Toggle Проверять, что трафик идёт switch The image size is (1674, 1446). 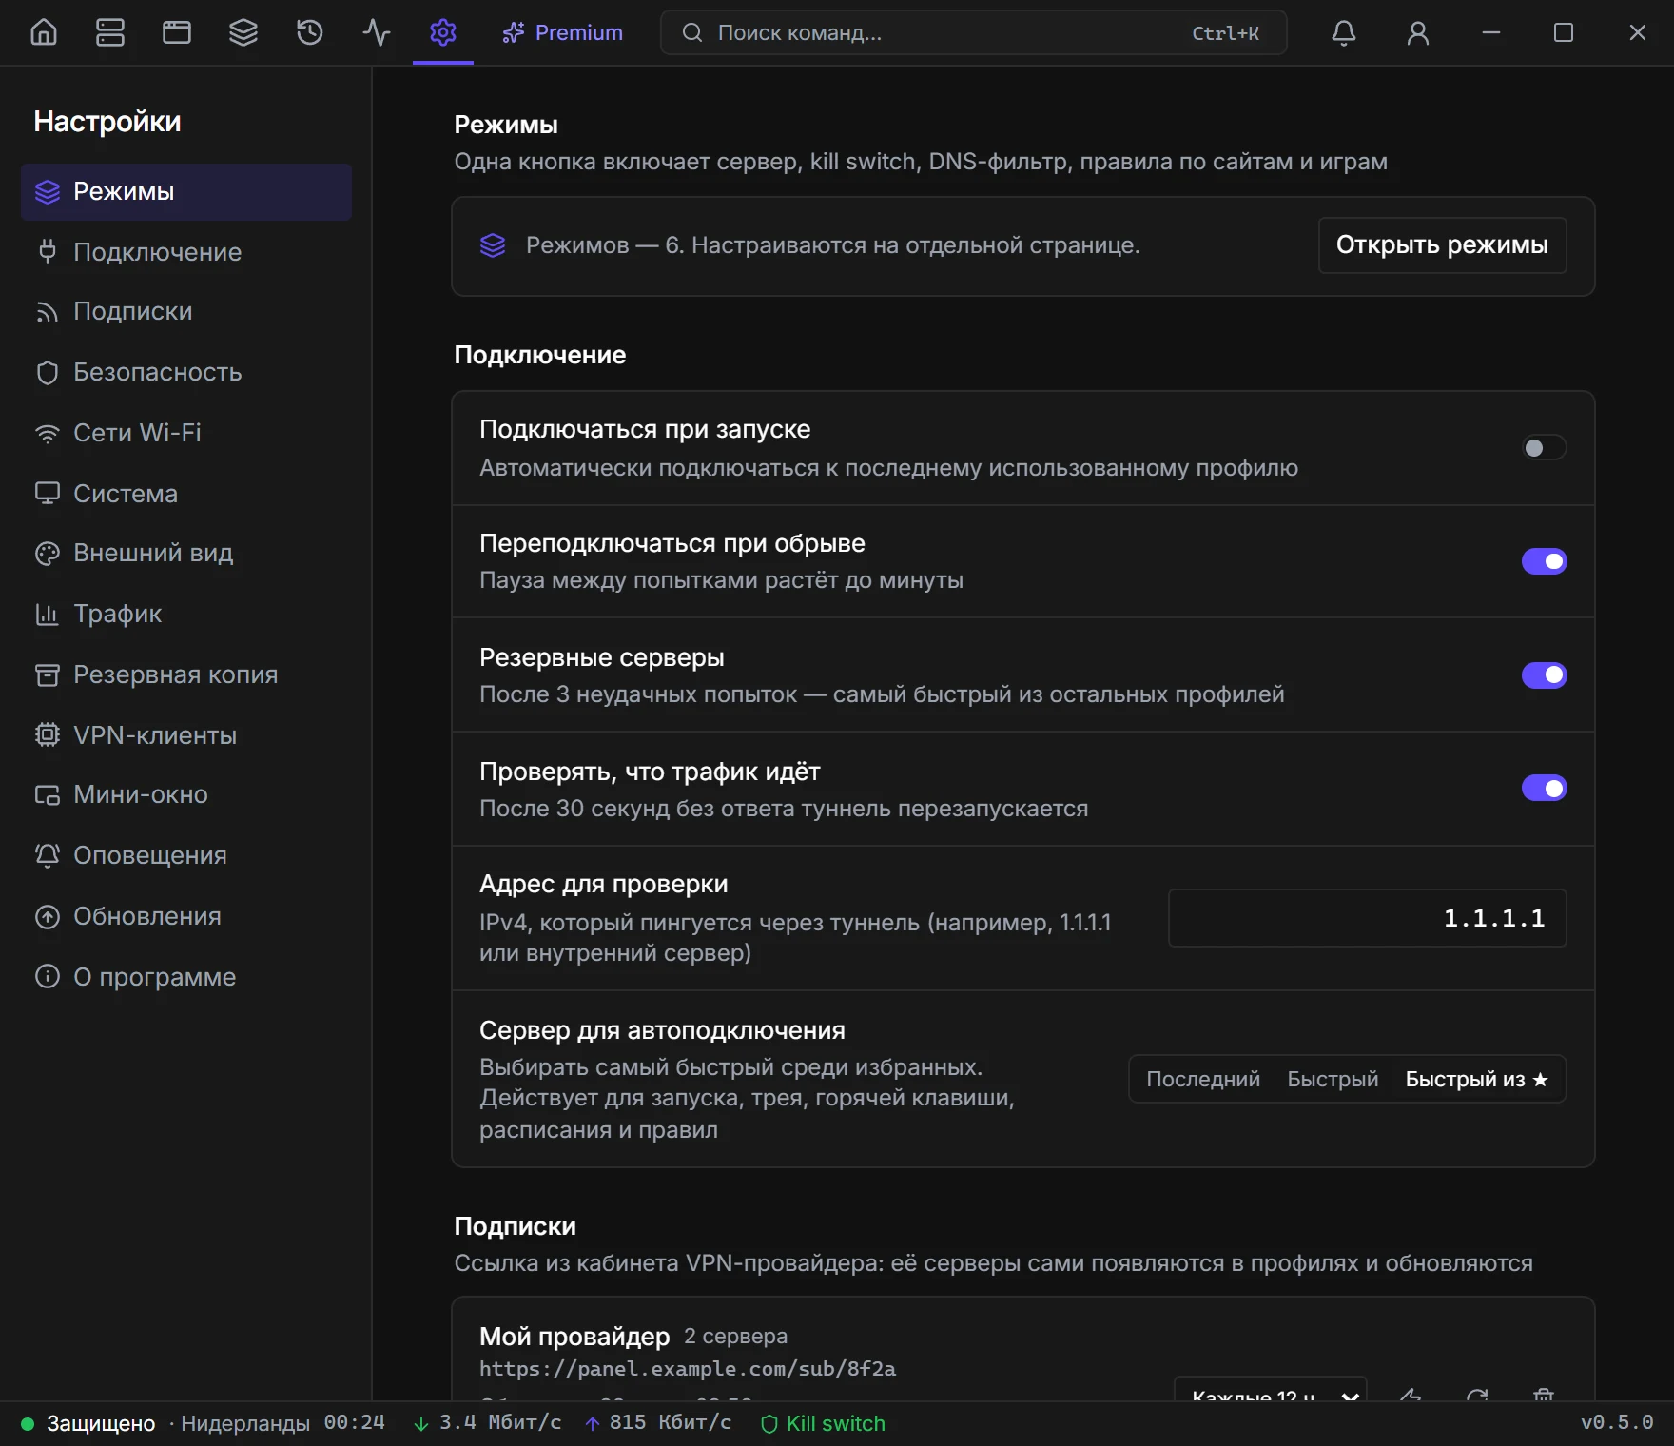[1544, 788]
